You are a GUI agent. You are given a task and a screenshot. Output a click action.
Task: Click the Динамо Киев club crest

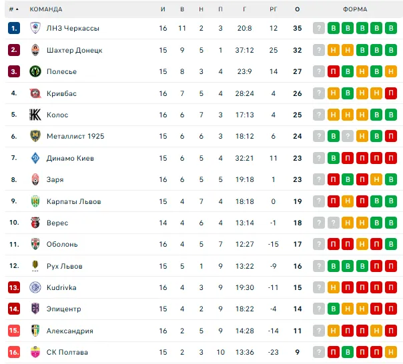35,158
